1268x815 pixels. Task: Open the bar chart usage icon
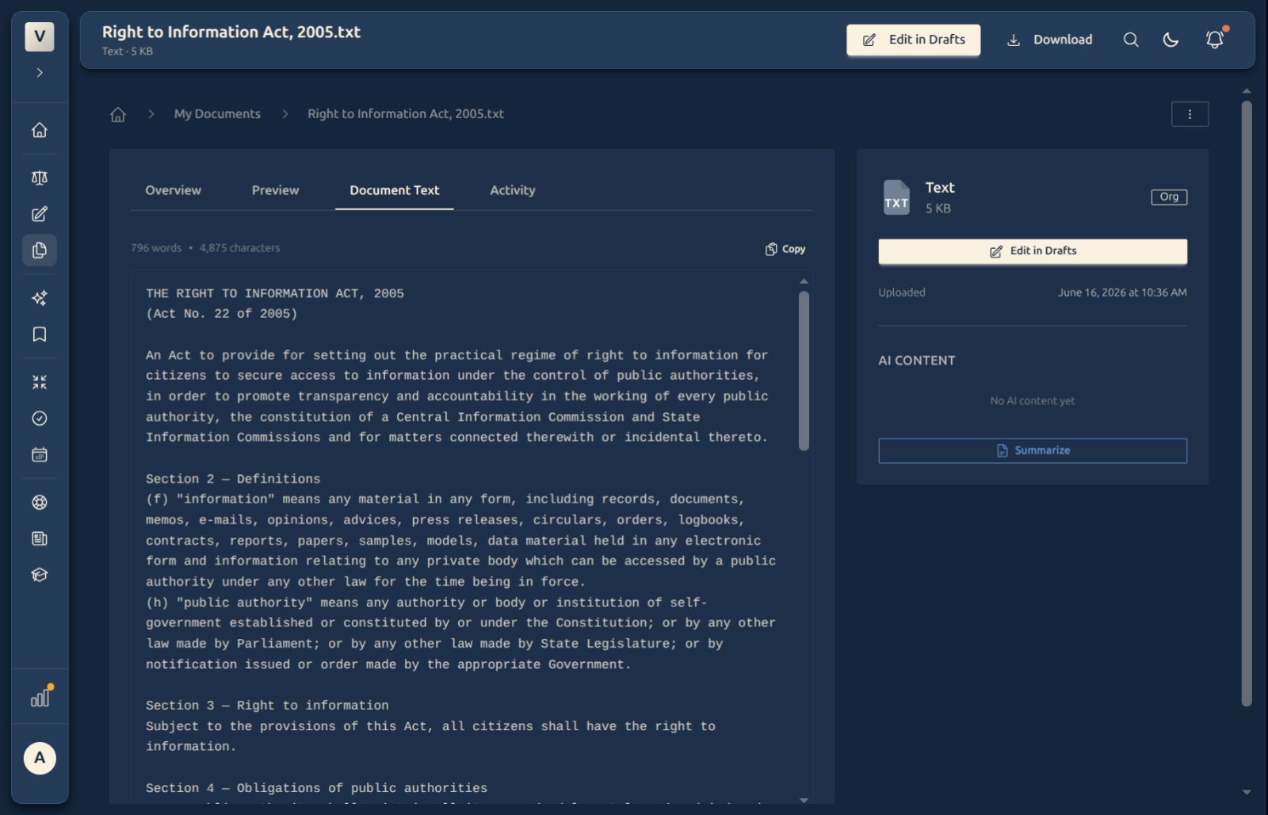pyautogui.click(x=40, y=698)
